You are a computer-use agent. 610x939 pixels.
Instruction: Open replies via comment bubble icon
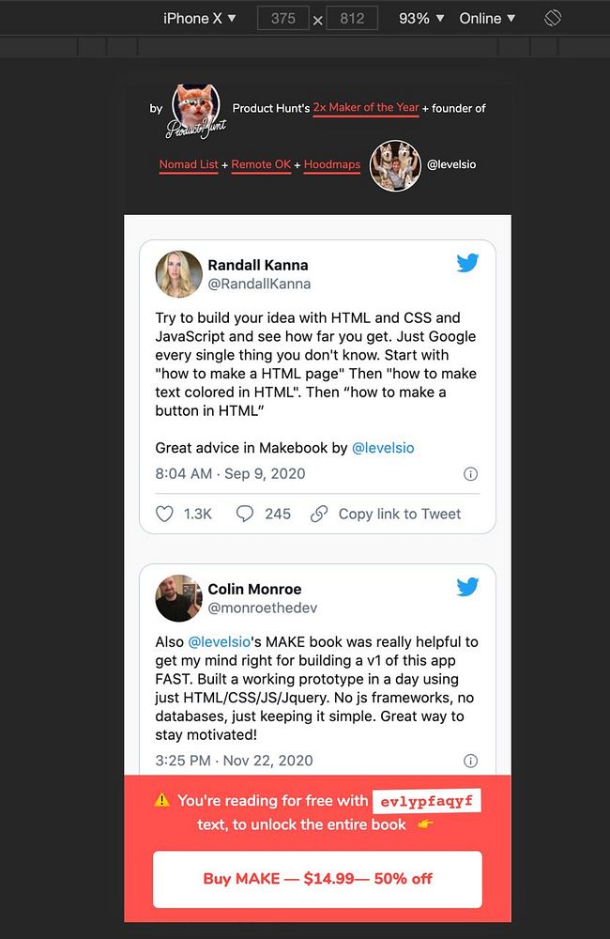click(x=245, y=514)
